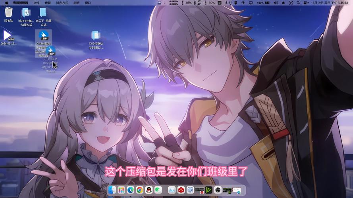
Task: Open Control Center icon in menu bar
Action: 306,3
